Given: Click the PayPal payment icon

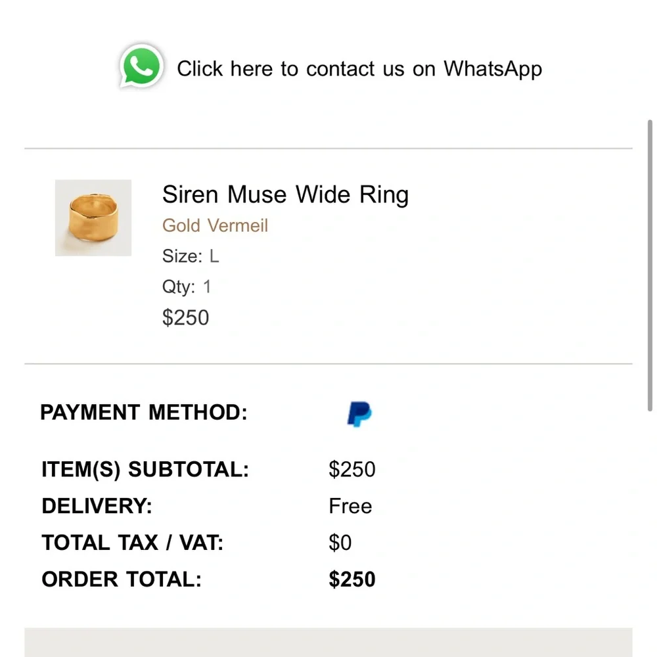Looking at the screenshot, I should pos(359,414).
